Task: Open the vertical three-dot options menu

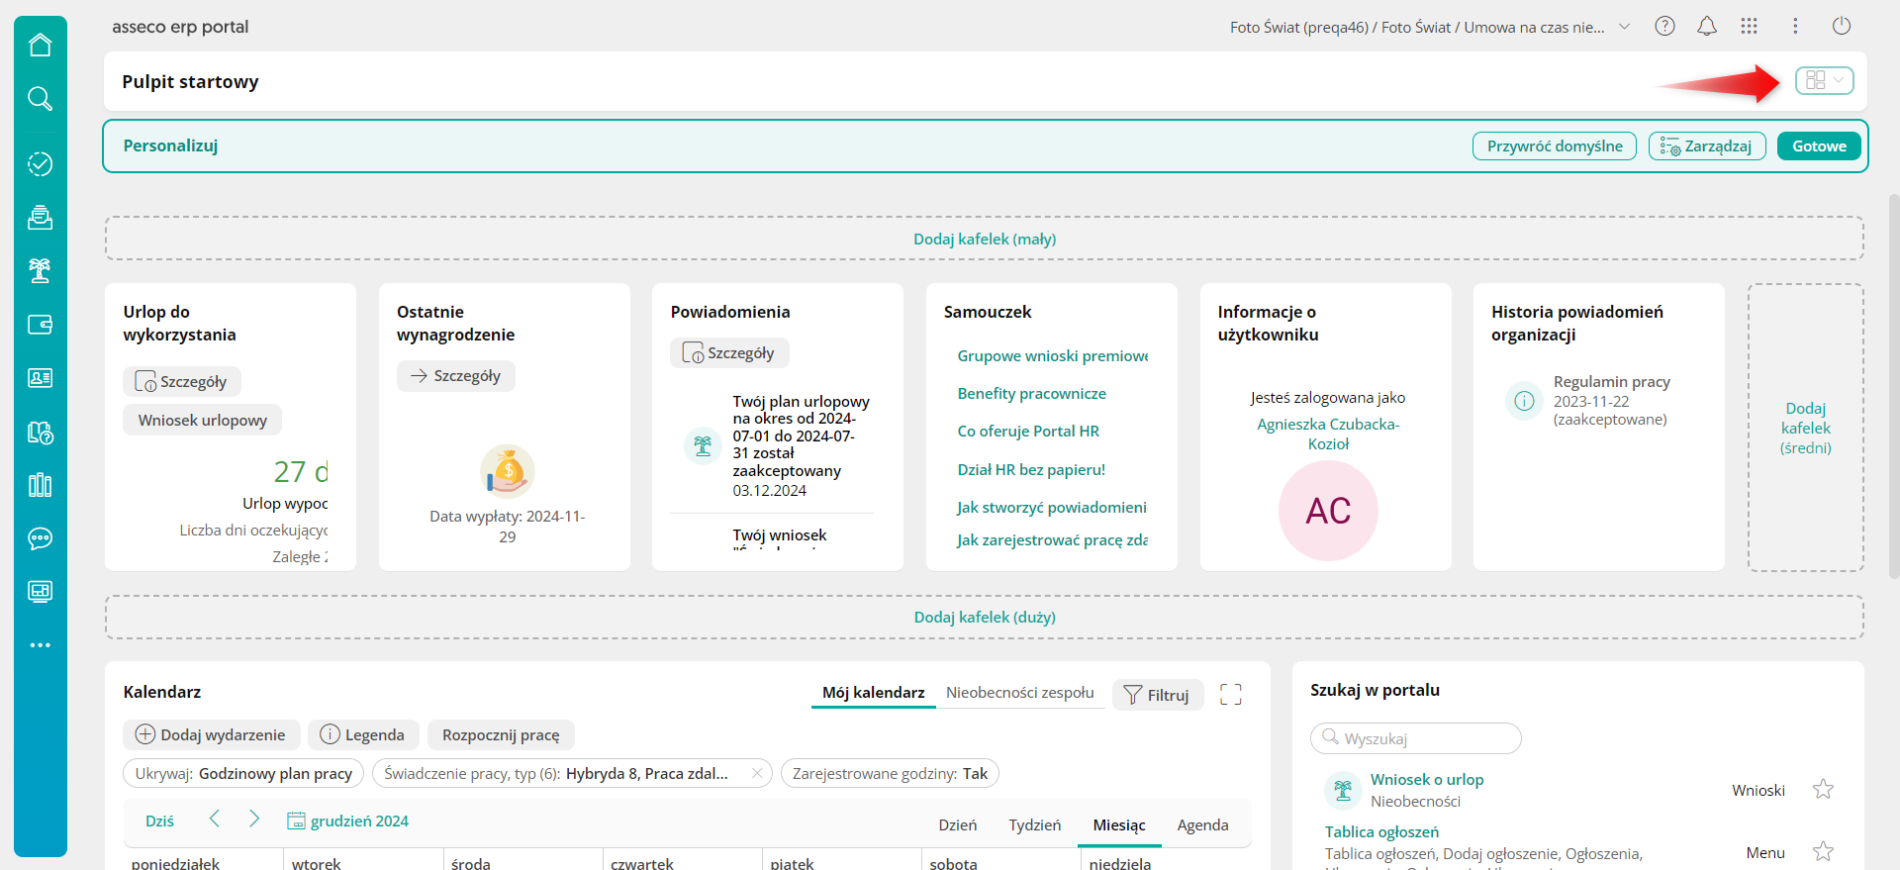Action: point(1795,27)
